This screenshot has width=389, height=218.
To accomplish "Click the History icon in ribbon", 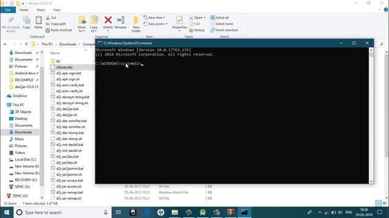I will pos(191,30).
